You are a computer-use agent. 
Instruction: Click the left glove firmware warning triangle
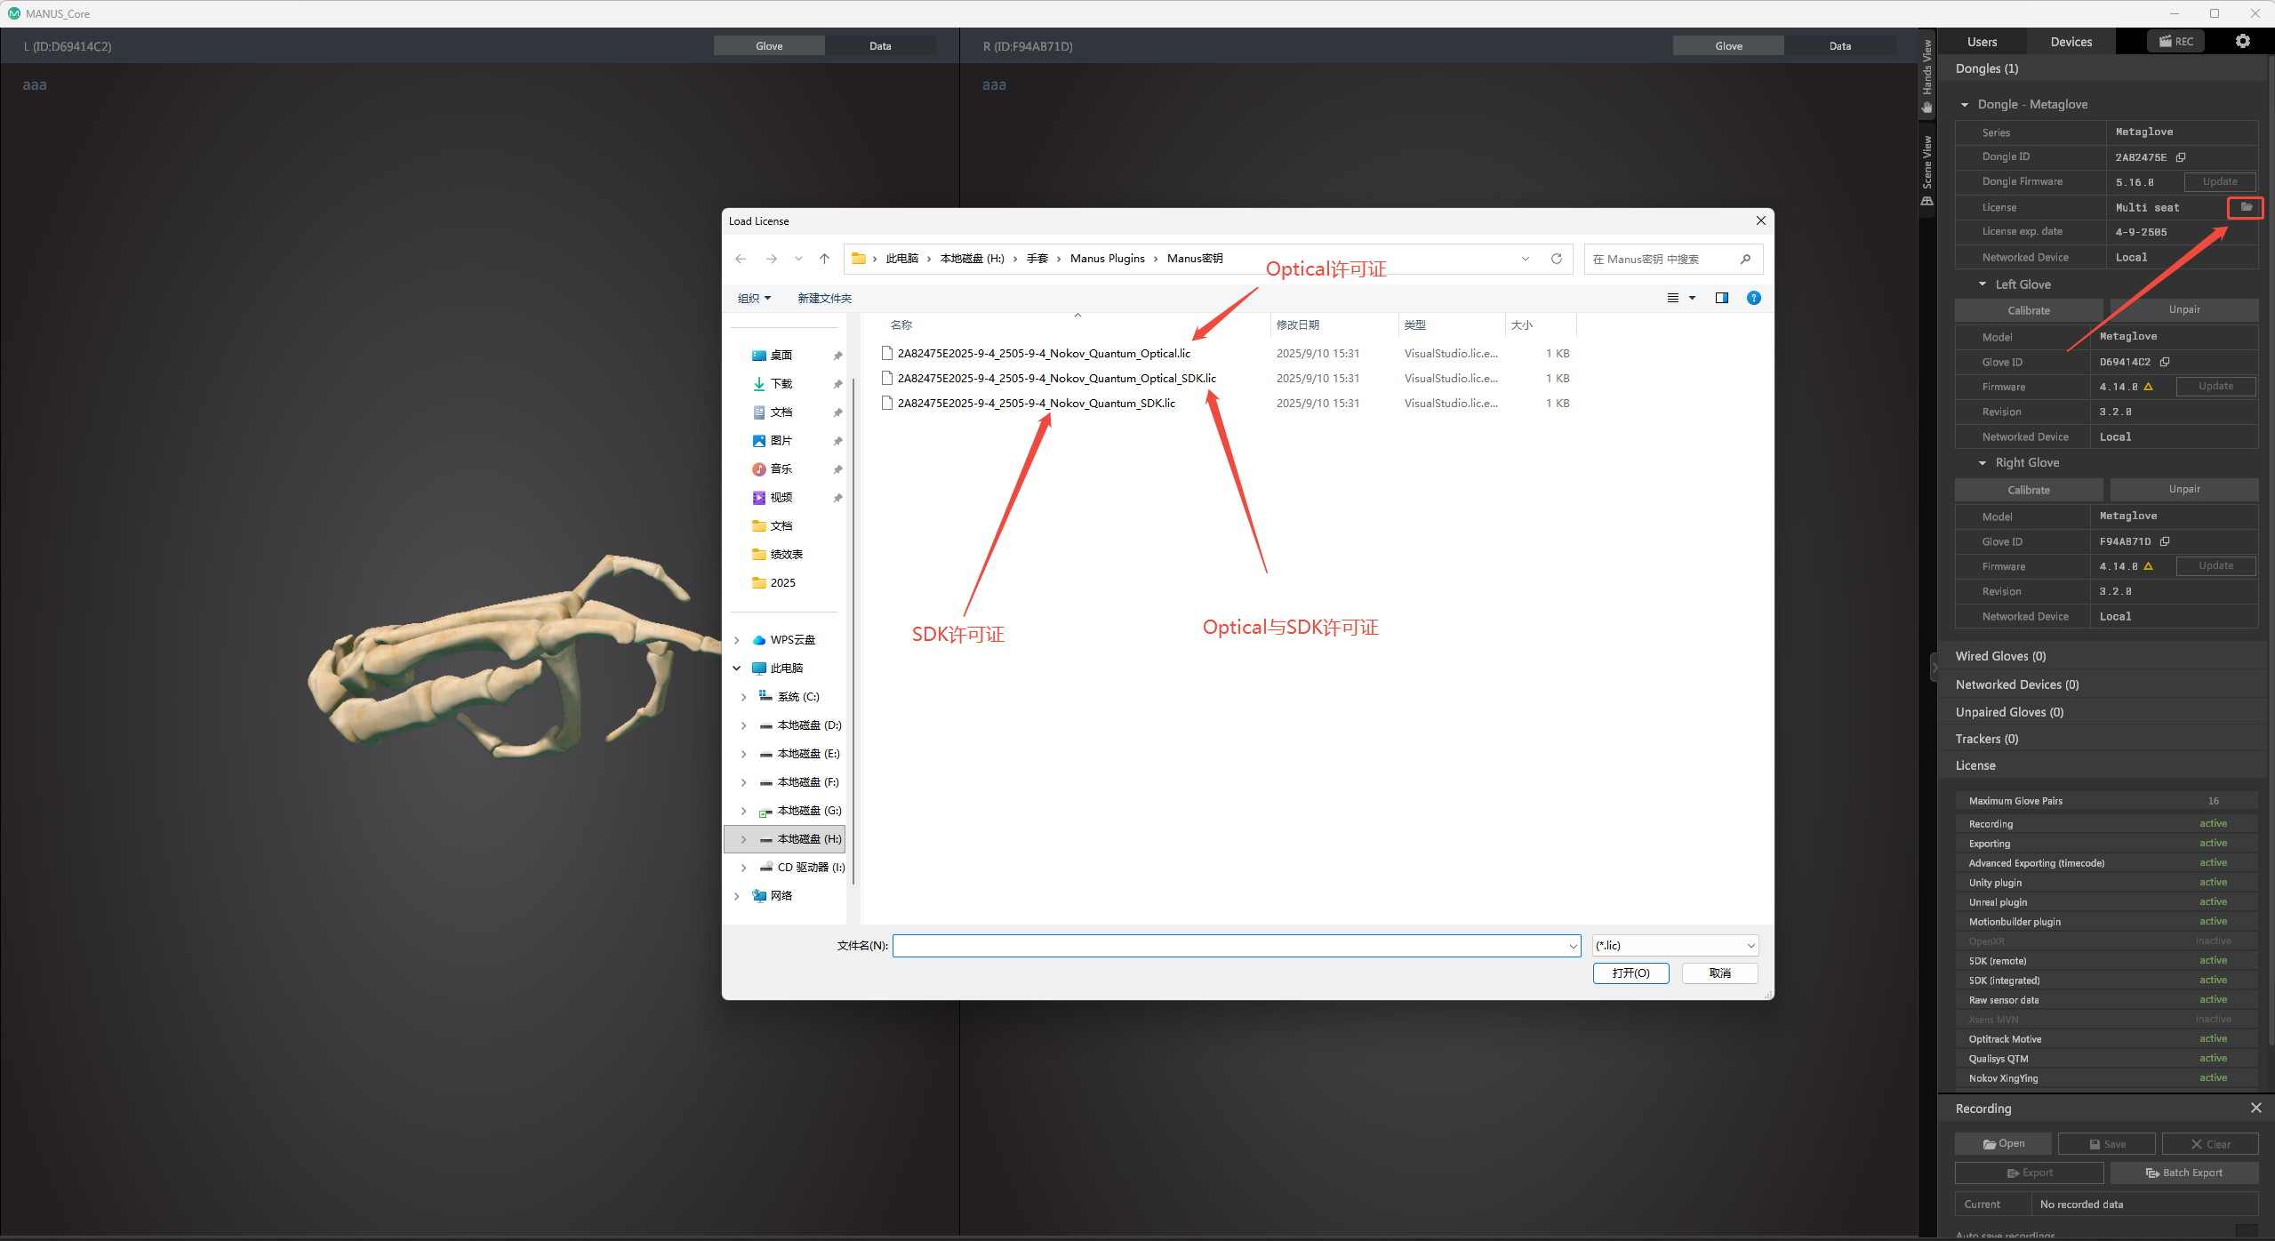(2149, 387)
